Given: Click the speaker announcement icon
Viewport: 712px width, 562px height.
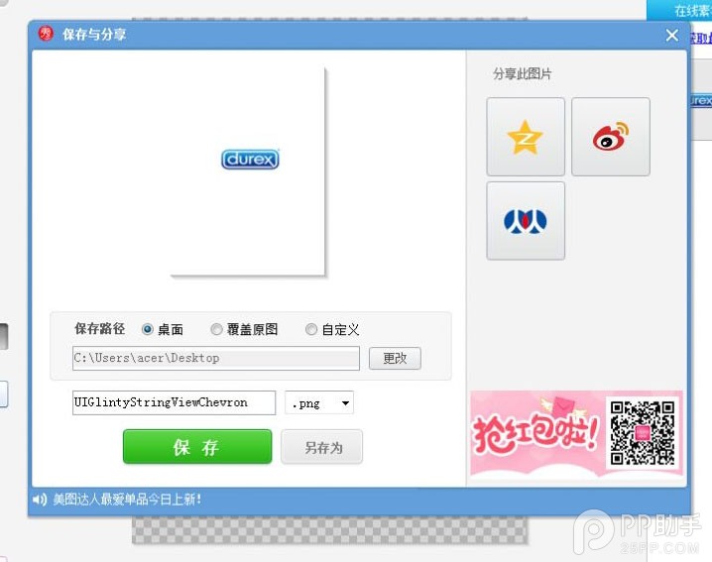Looking at the screenshot, I should (x=40, y=500).
